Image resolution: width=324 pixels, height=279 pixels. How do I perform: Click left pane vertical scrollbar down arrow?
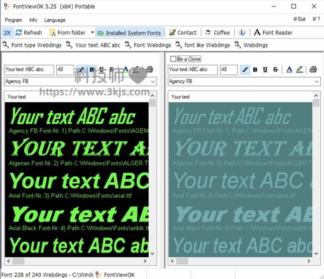153,253
